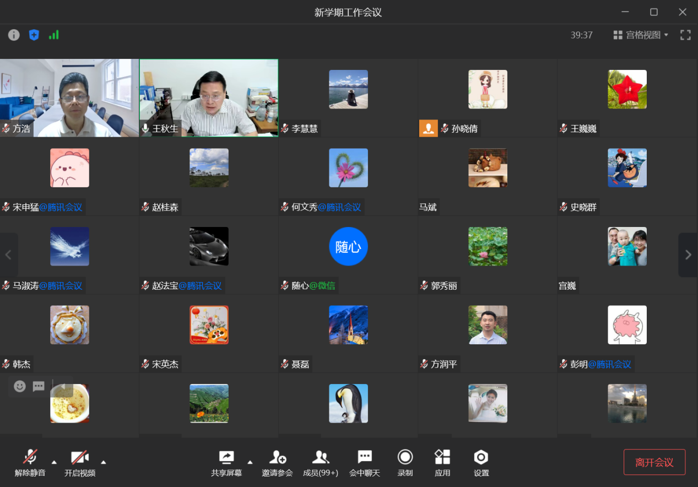This screenshot has width=698, height=487.
Task: Open the 成员(99+) members list
Action: (320, 463)
